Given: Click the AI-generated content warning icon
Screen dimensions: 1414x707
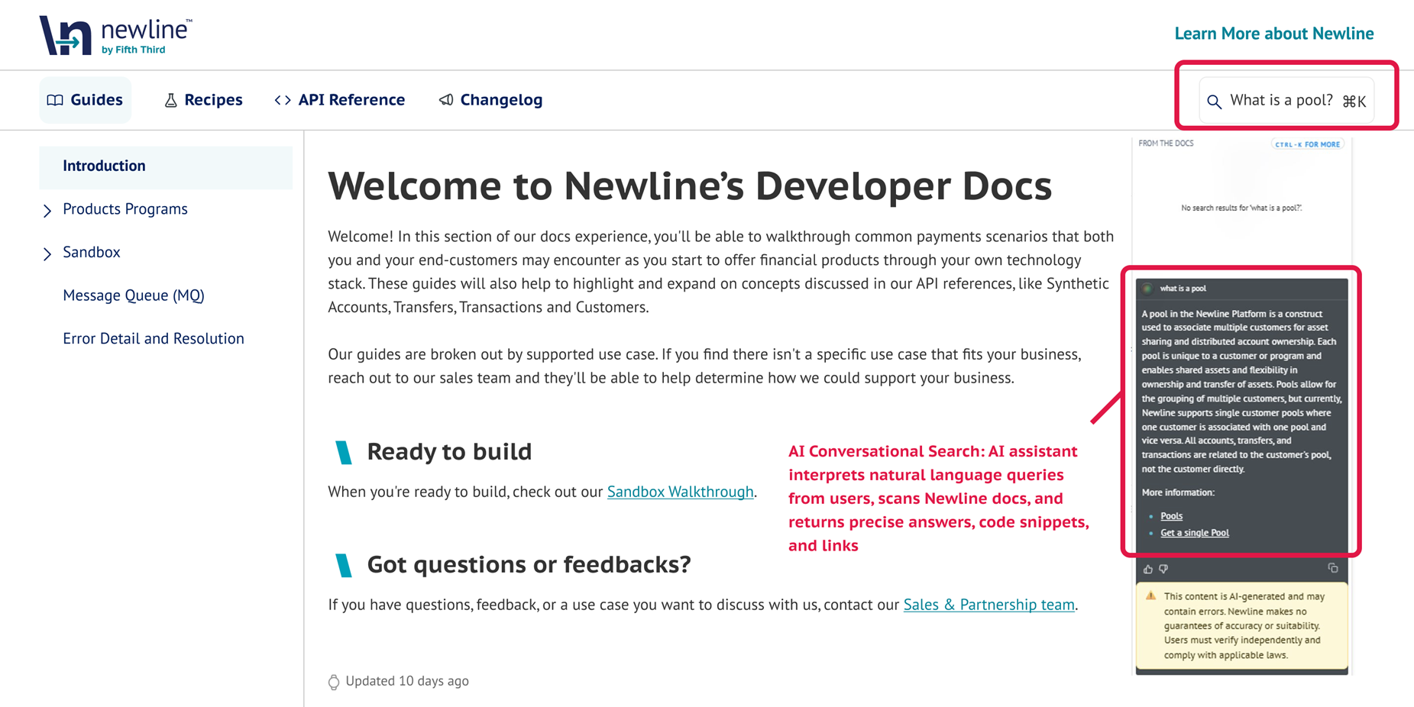Looking at the screenshot, I should coord(1150,596).
